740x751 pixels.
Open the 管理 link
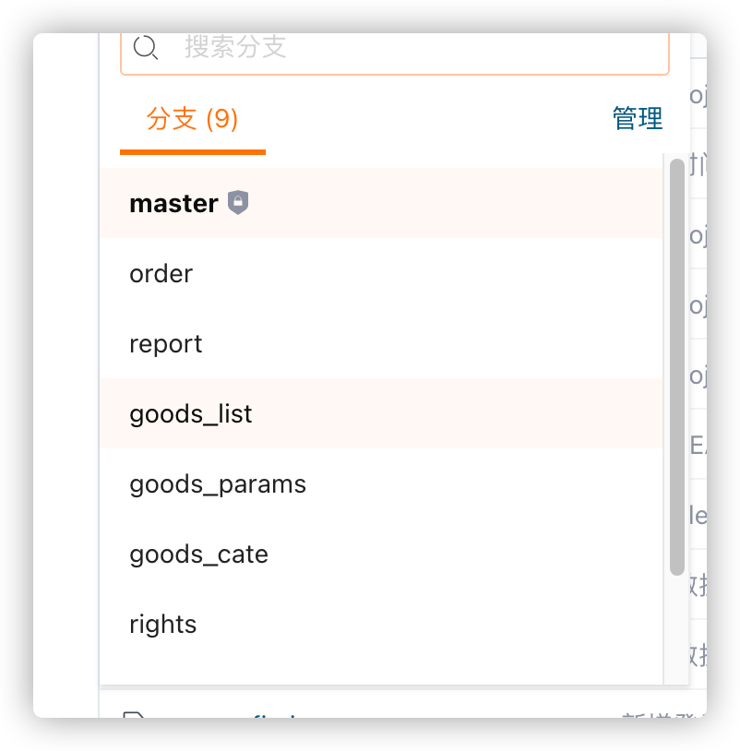point(638,118)
